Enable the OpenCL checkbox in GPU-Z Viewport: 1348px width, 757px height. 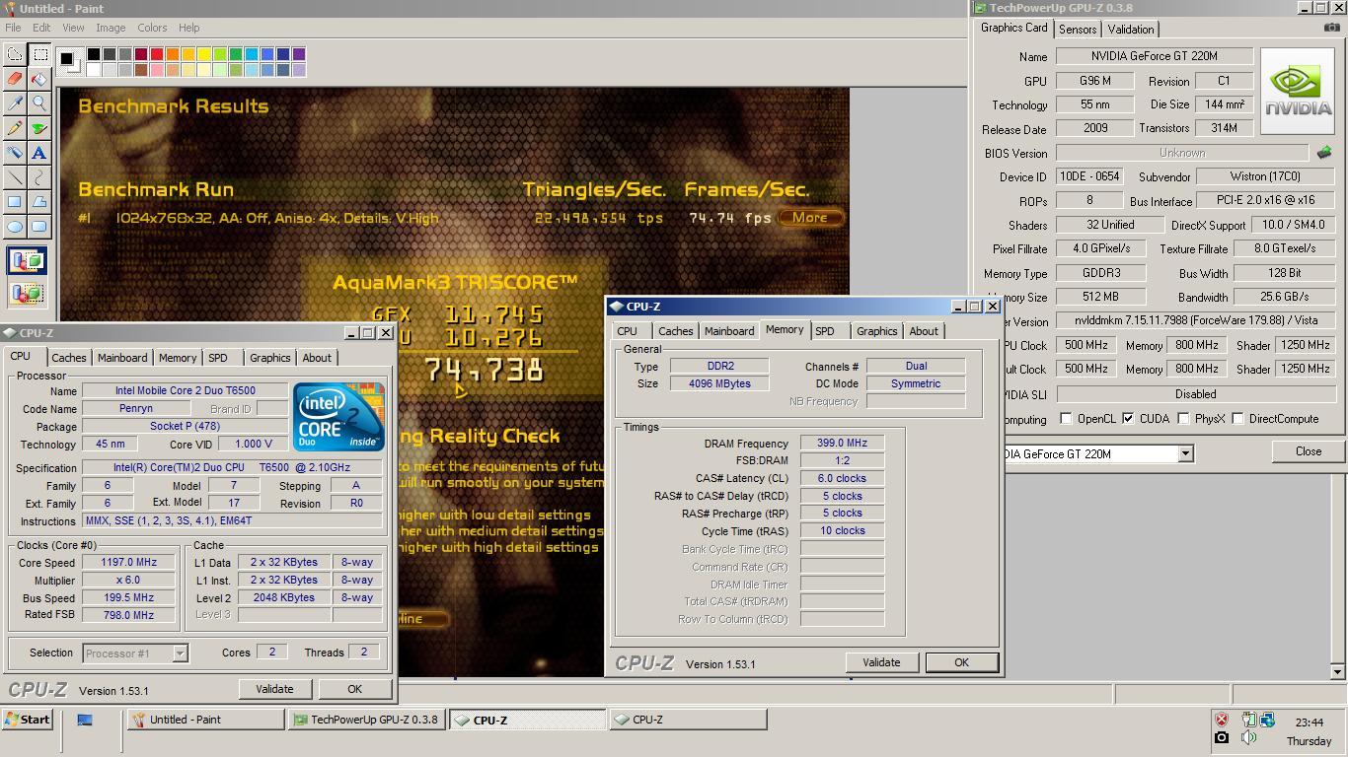[1066, 419]
